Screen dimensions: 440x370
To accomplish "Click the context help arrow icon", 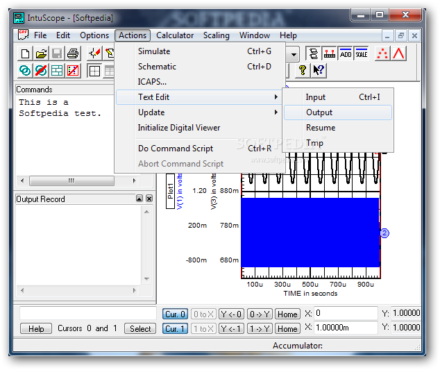I will pos(319,70).
